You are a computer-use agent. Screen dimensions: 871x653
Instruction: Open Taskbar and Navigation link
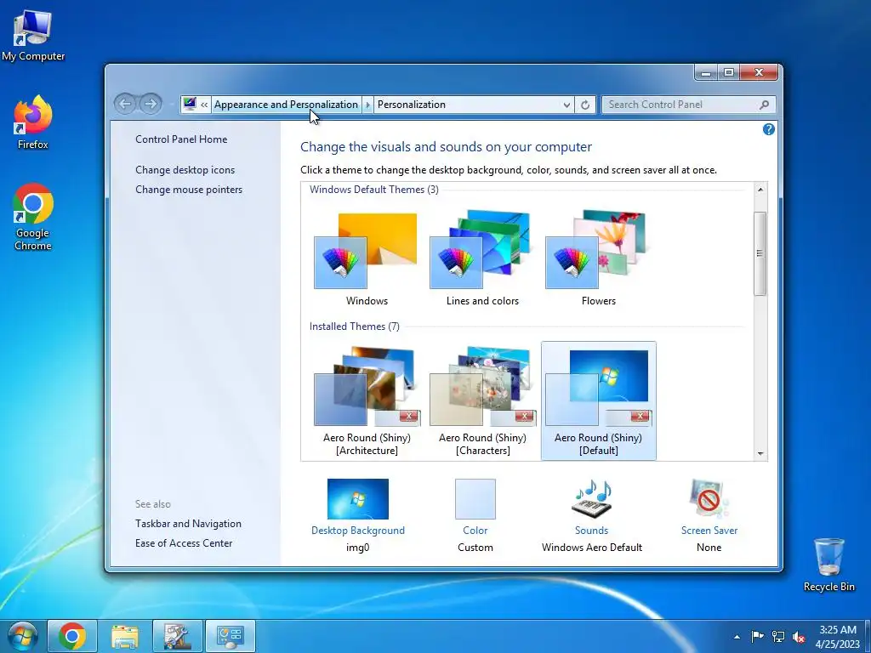pyautogui.click(x=188, y=524)
